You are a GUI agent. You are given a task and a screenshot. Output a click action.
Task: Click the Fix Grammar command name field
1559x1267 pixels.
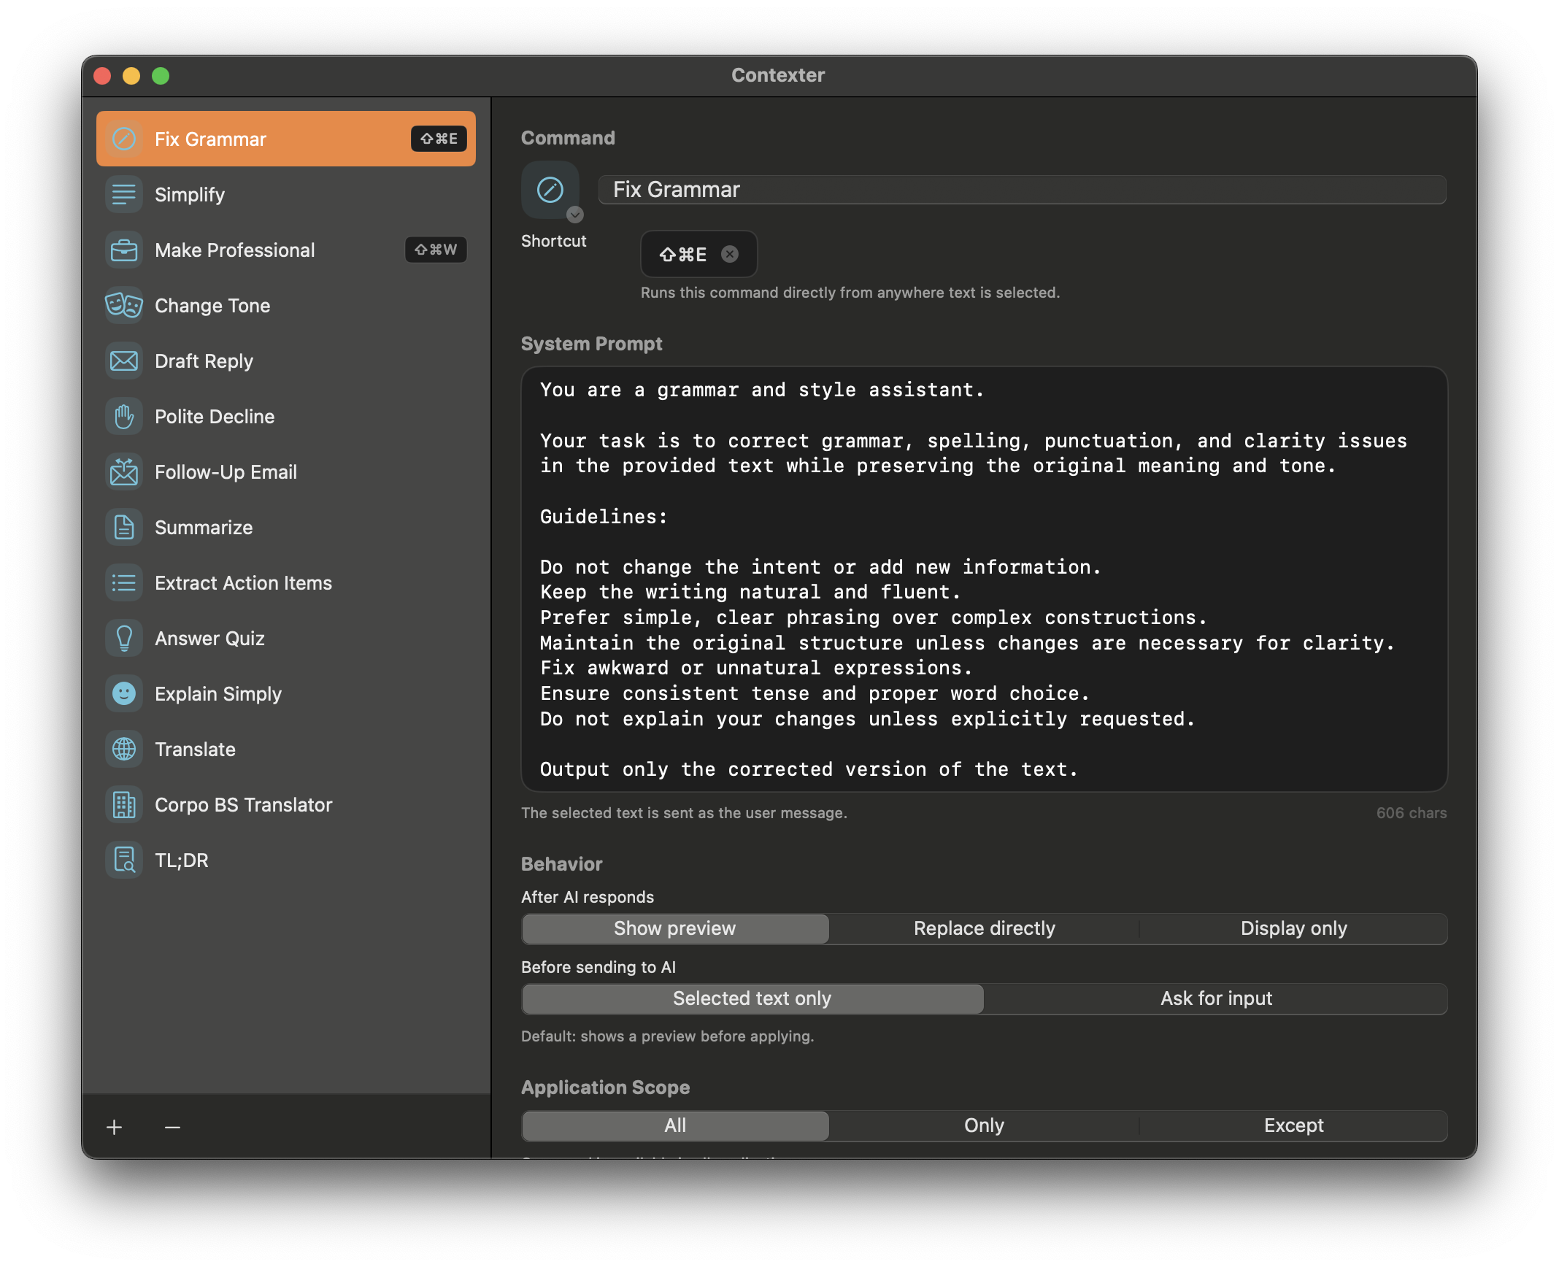point(1022,190)
